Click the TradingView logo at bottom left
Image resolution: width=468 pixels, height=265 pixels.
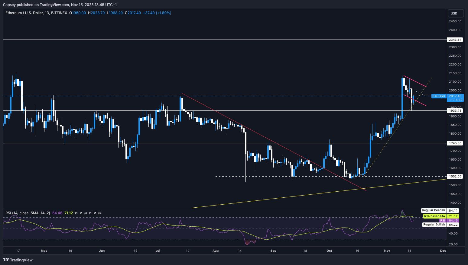(x=18, y=260)
